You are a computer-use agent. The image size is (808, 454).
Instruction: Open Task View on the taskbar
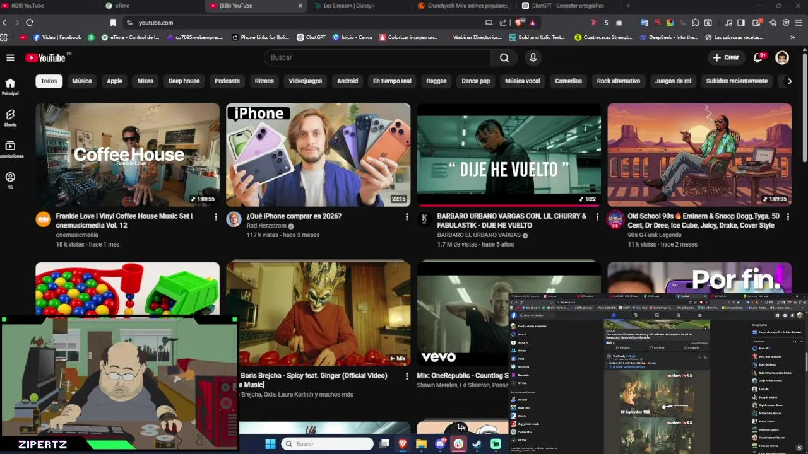coord(384,444)
